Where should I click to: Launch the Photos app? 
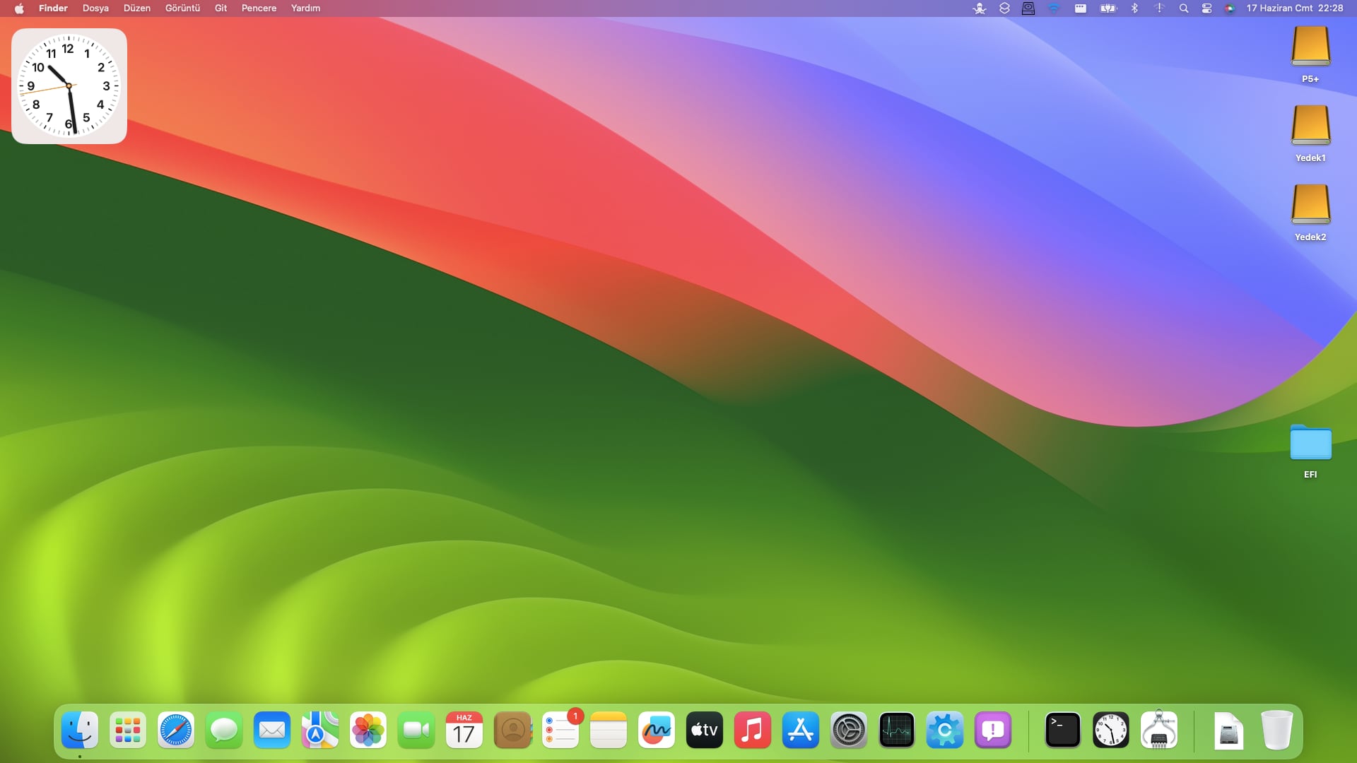[x=368, y=731]
